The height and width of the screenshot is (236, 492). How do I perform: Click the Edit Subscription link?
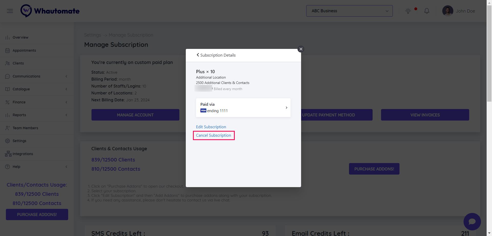tap(211, 127)
